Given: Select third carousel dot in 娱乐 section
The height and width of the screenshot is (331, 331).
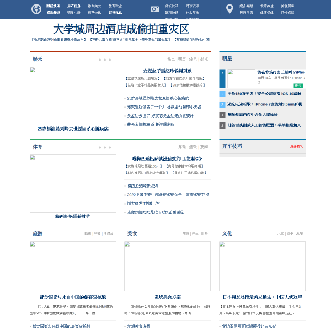Looking at the screenshot, I should pyautogui.click(x=110, y=60).
